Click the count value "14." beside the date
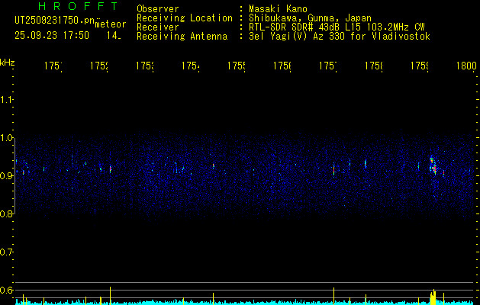This screenshot has width=480, height=305. tap(114, 36)
